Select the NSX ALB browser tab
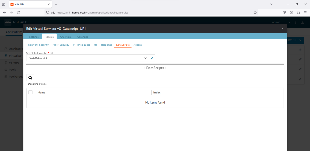This screenshot has height=151, width=310. 30,4
